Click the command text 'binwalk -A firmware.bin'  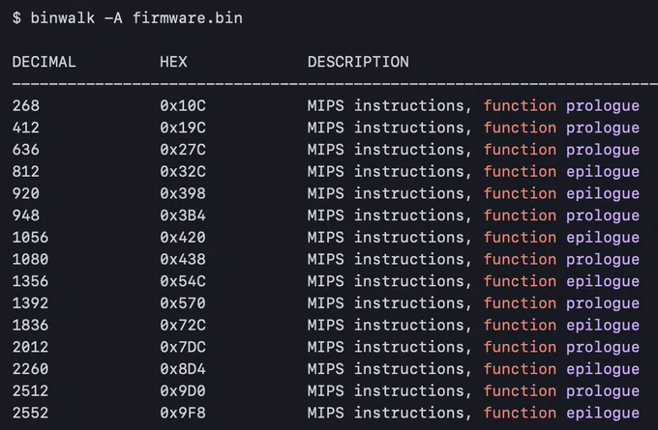click(x=136, y=18)
